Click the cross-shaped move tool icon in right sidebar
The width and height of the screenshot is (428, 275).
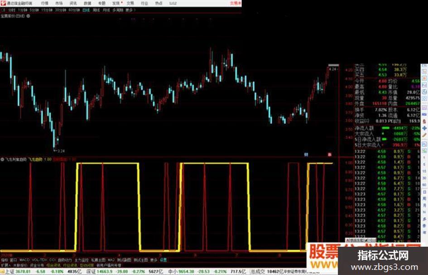click(x=424, y=128)
